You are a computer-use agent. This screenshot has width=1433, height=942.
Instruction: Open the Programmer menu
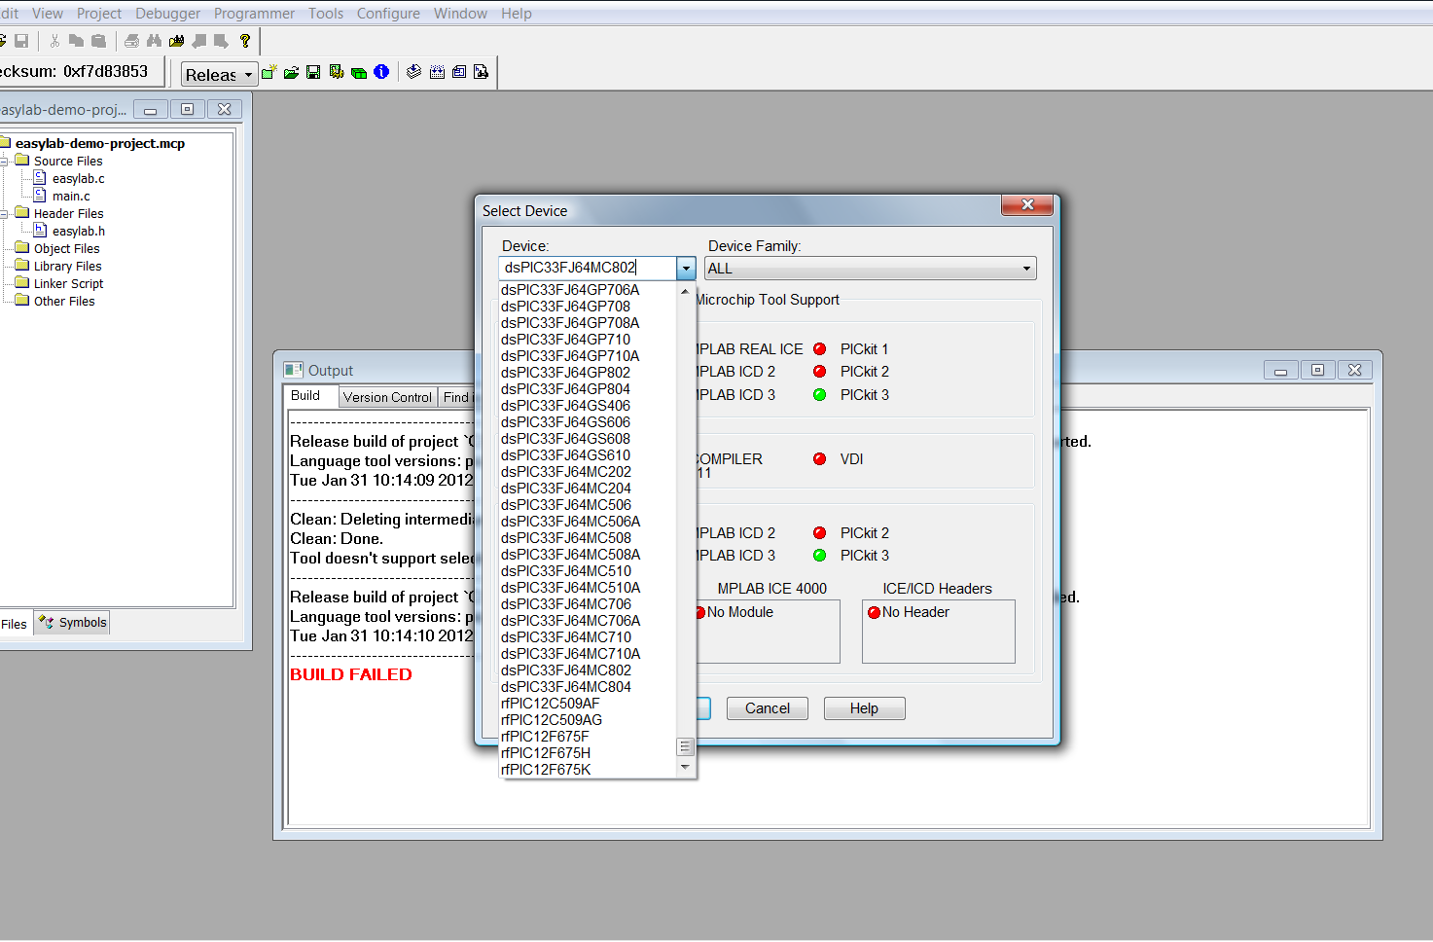click(x=254, y=14)
